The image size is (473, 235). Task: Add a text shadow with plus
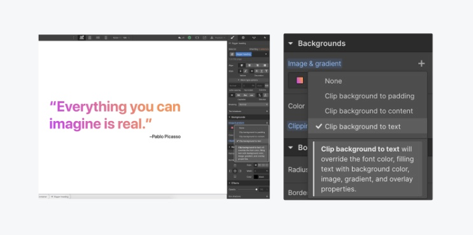(x=267, y=111)
